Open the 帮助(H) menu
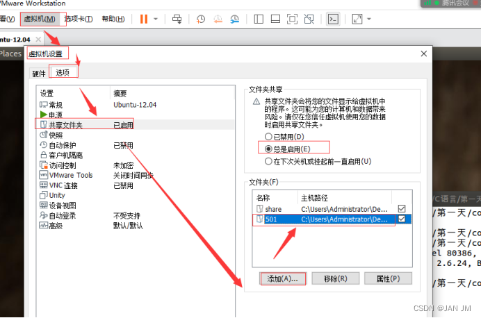The image size is (481, 318). click(113, 19)
